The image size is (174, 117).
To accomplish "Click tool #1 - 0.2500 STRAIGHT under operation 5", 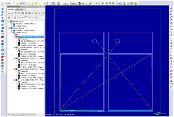I will 32,84.
